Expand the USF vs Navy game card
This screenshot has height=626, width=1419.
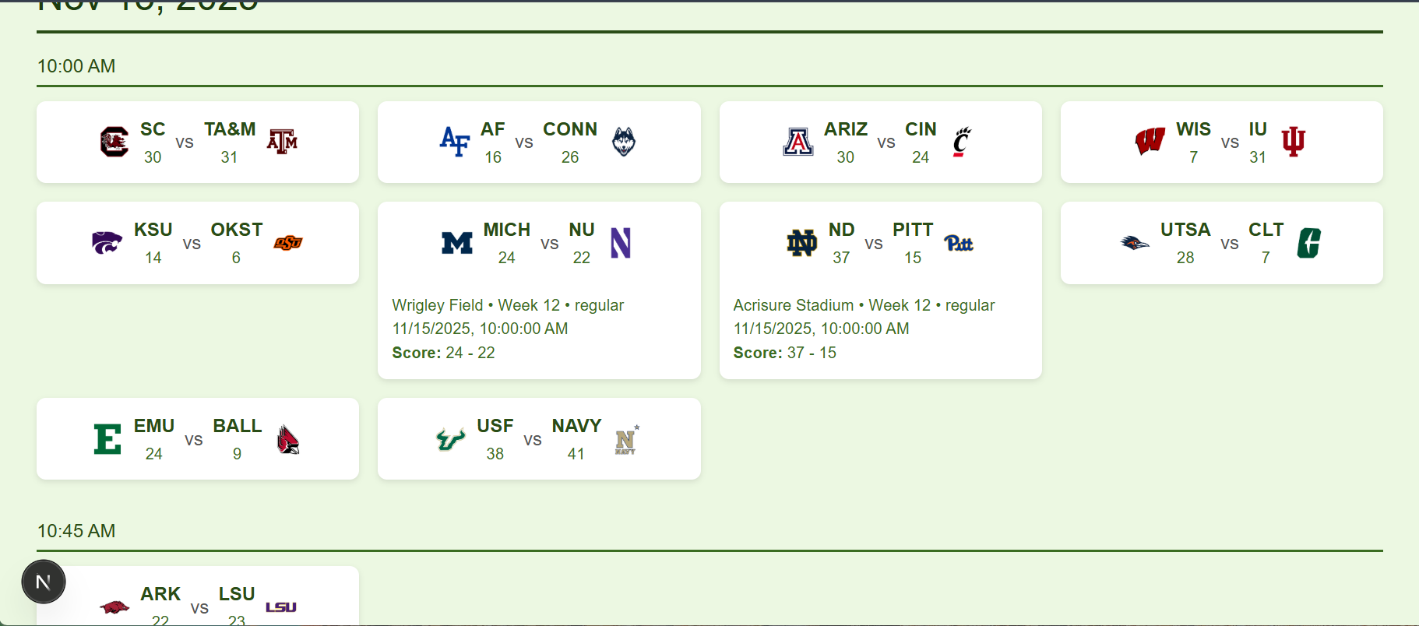(x=538, y=439)
